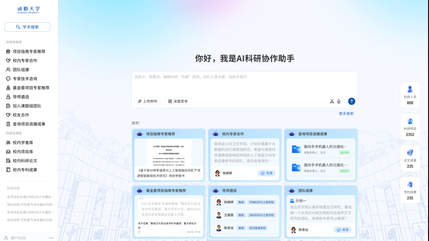
Task: Click 校内项目库 icon in sidebar
Action: tap(8, 151)
